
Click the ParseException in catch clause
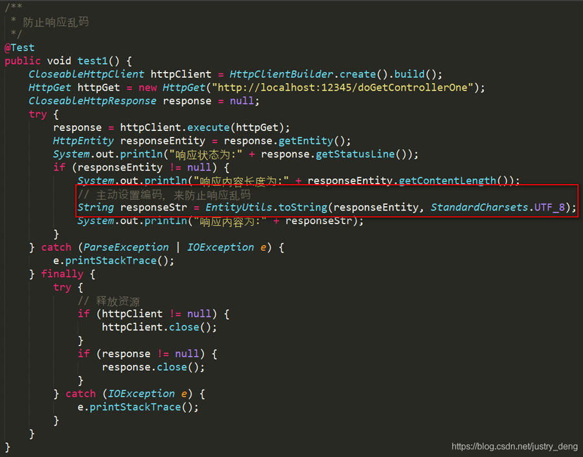[x=126, y=247]
